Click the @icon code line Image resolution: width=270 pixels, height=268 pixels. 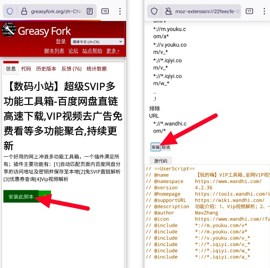pyautogui.click(x=208, y=219)
